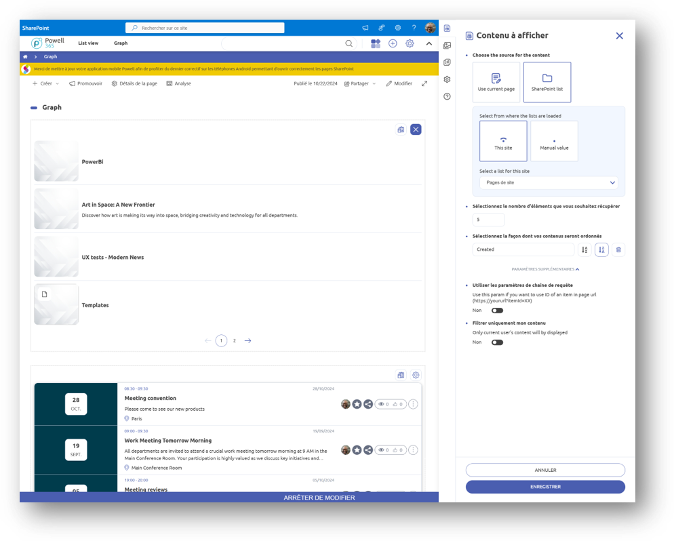The height and width of the screenshot is (541, 674).
Task: Click the Graph breadcrumb link
Action: click(50, 57)
